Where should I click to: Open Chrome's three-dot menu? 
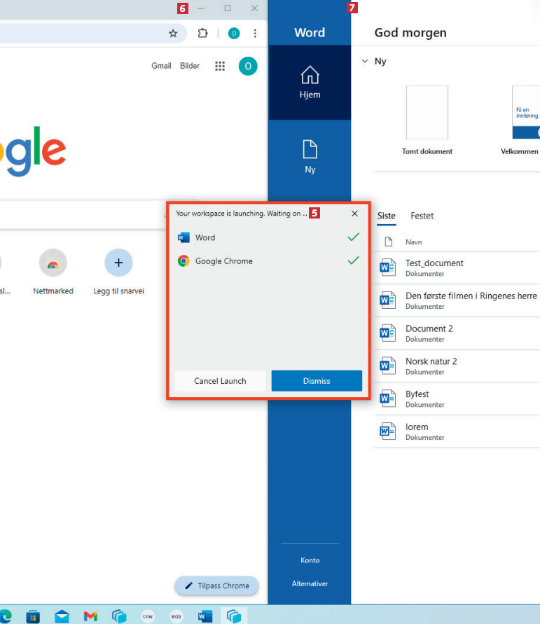[x=255, y=33]
